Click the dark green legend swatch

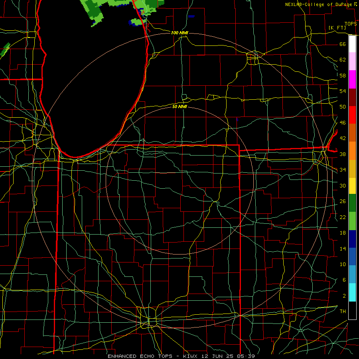[352, 203]
